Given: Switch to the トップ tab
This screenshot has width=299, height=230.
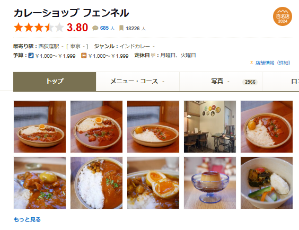Looking at the screenshot, I should coord(55,82).
